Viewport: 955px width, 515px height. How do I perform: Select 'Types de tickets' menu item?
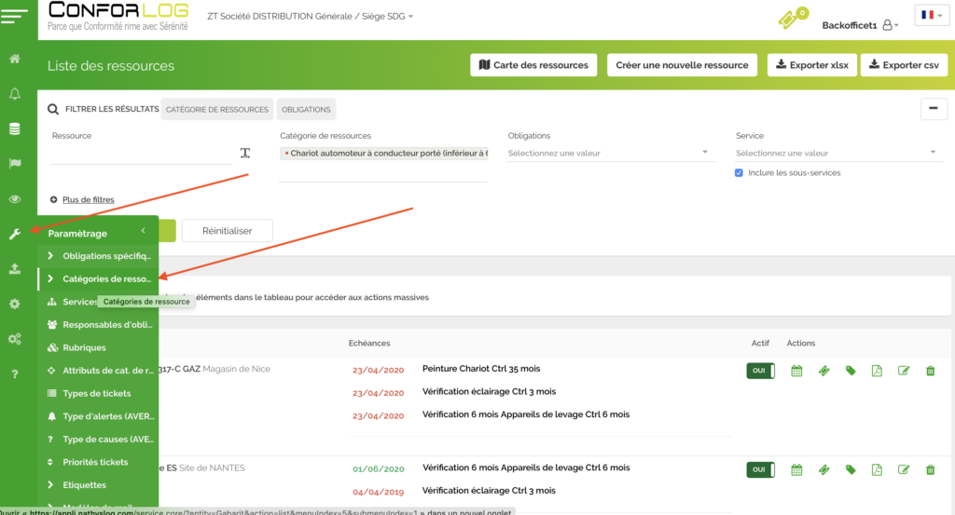[x=96, y=393]
